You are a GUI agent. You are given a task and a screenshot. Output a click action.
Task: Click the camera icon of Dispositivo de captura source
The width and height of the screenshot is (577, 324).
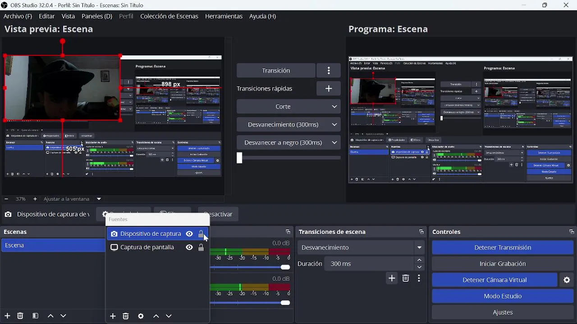pos(114,234)
